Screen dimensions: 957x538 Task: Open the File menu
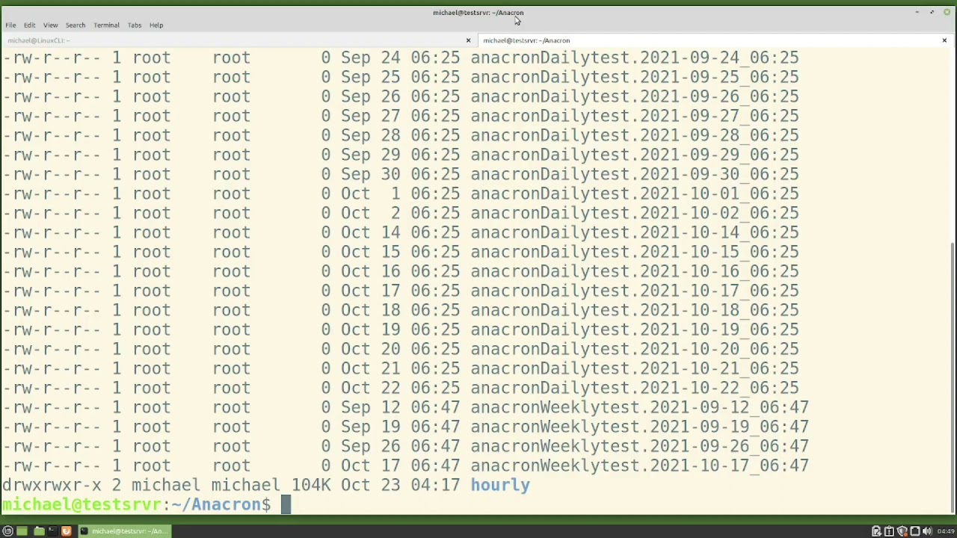[x=10, y=25]
